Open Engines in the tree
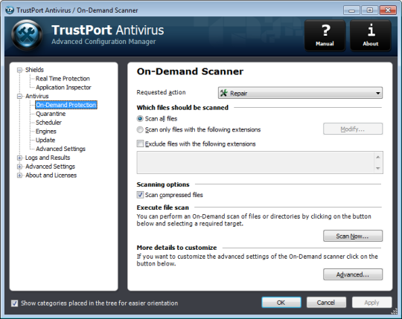This screenshot has height=319, width=402. [46, 132]
